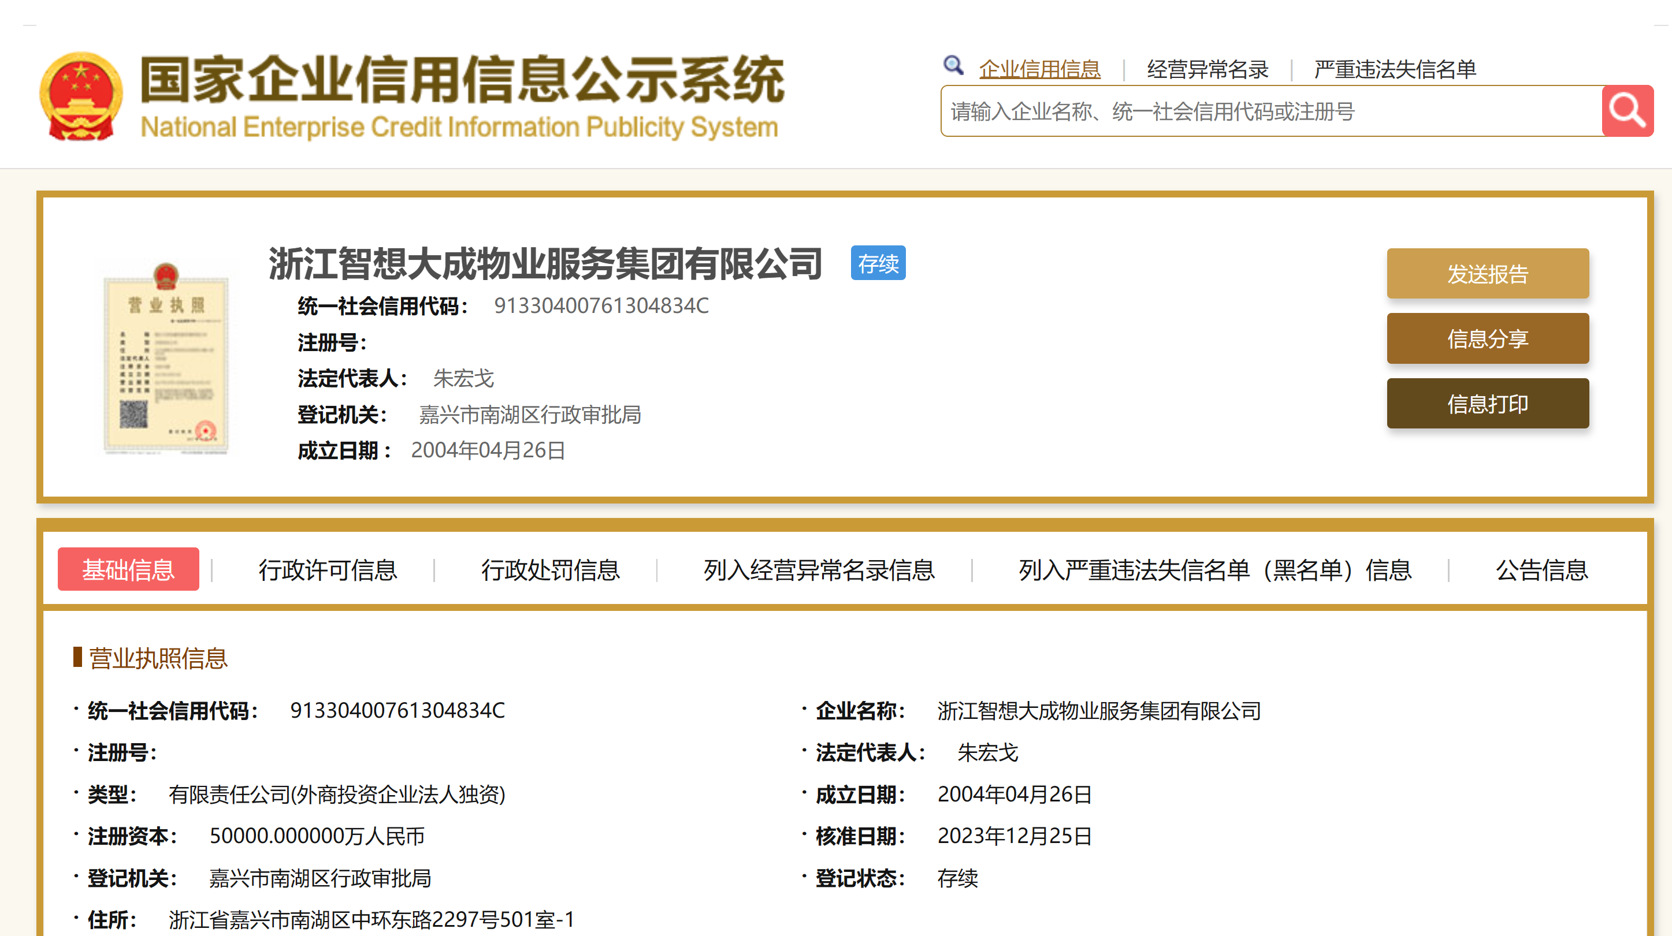This screenshot has height=936, width=1672.
Task: Click the national emblem logo
Action: tap(81, 96)
